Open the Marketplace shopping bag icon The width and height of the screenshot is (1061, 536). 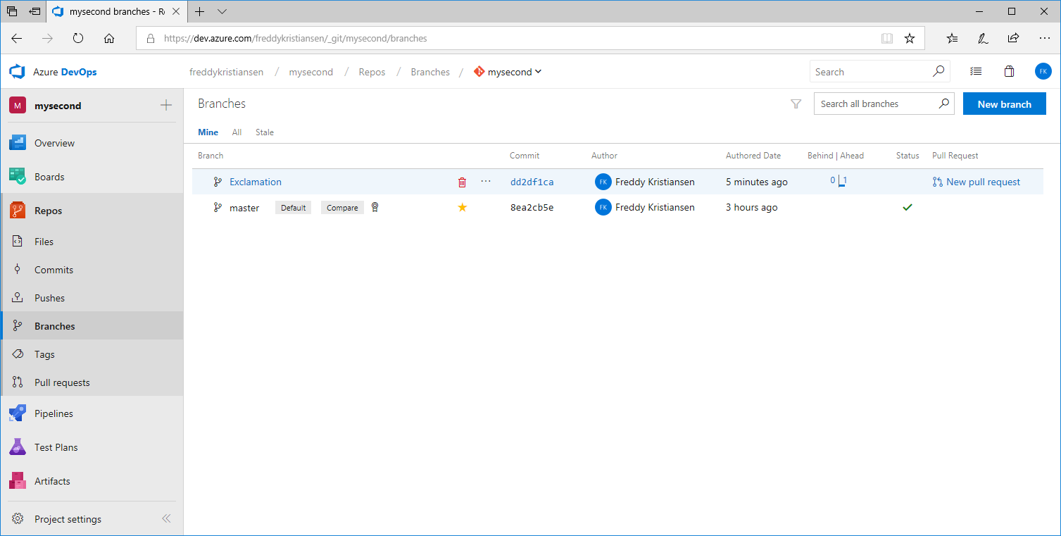click(1009, 72)
